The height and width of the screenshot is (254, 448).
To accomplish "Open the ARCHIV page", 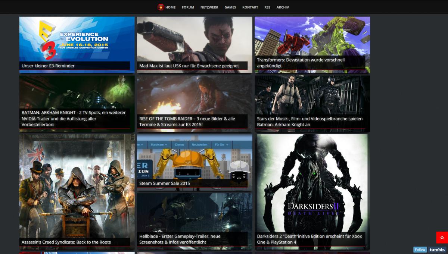I will tap(283, 7).
